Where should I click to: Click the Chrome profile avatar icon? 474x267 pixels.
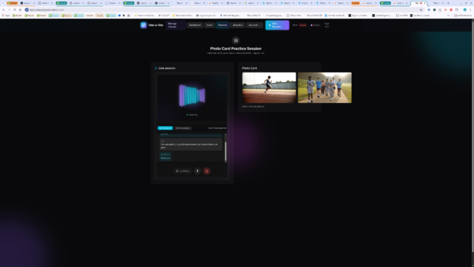point(465,10)
